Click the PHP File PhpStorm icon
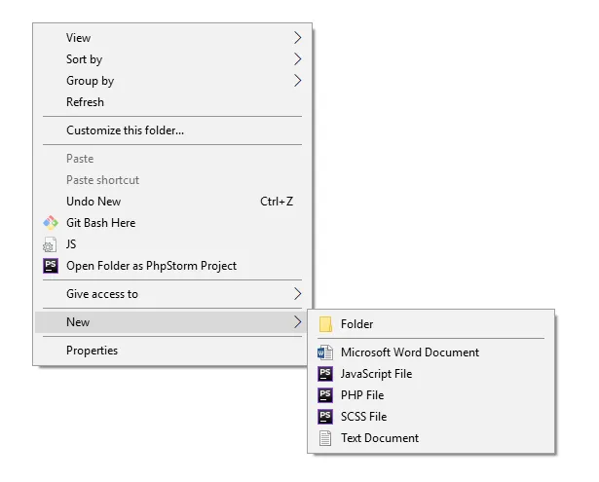 pyautogui.click(x=325, y=395)
